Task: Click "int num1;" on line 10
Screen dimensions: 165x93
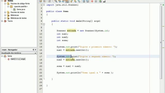Action: (62, 34)
